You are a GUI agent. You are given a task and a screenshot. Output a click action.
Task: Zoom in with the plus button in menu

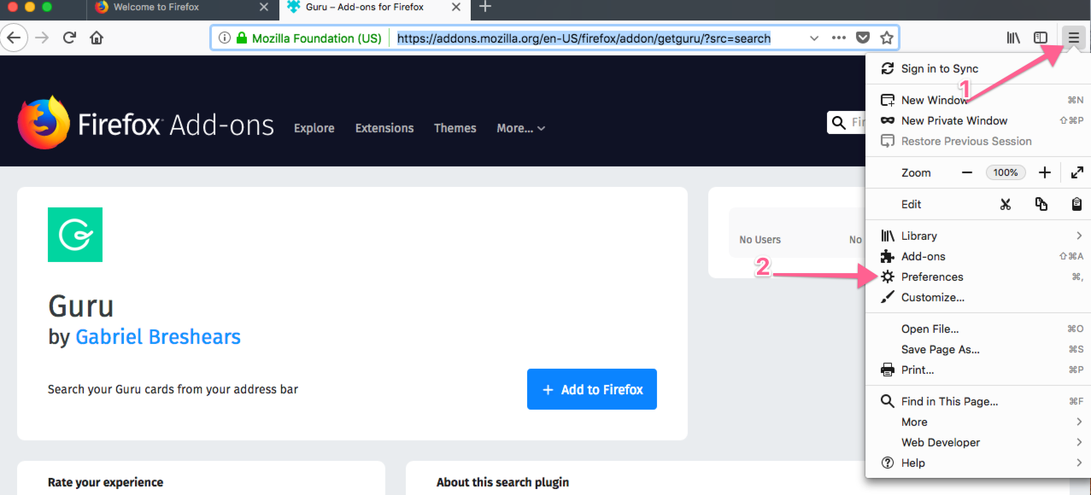coord(1044,172)
